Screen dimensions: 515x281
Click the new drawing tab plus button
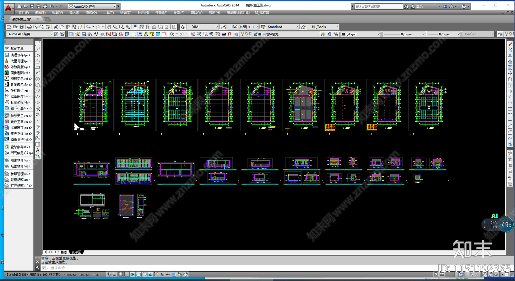pyautogui.click(x=47, y=19)
